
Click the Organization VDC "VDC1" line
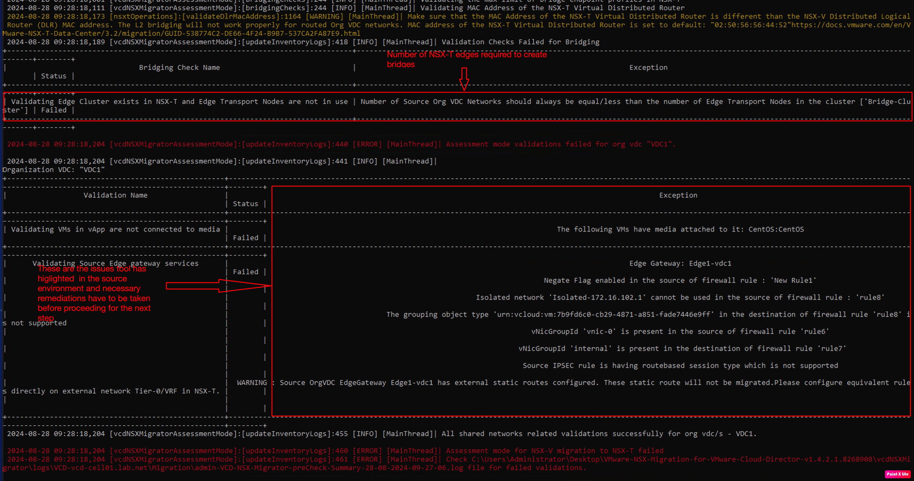(x=53, y=170)
